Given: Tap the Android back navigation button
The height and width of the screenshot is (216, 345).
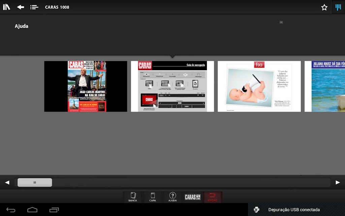Looking at the screenshot, I should [x=11, y=210].
